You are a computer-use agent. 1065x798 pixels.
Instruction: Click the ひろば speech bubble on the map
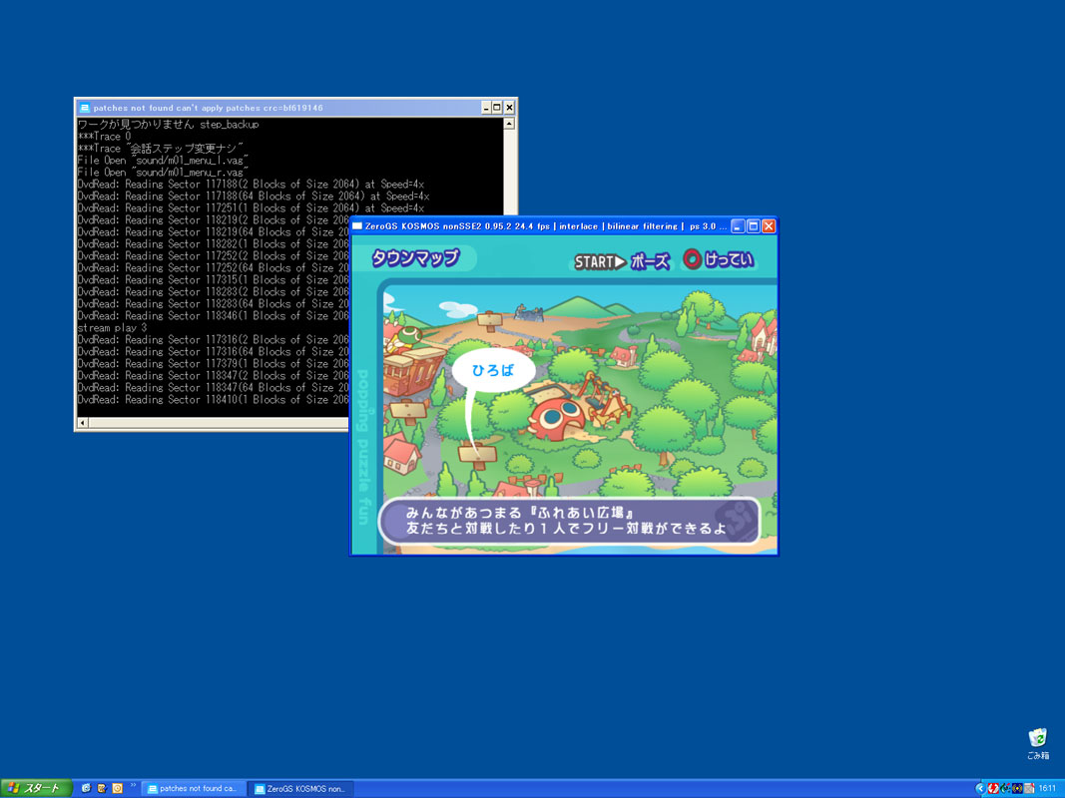coord(493,370)
